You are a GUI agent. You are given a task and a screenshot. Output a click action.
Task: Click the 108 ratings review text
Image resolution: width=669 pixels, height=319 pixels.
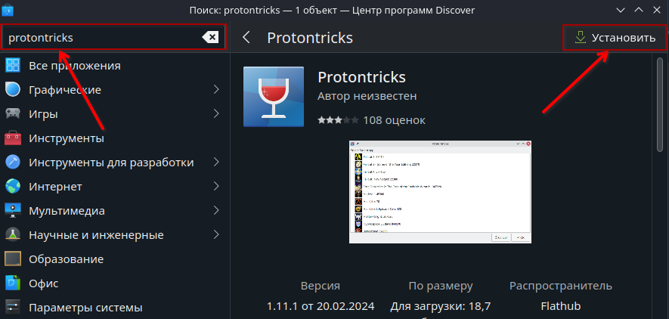(394, 120)
